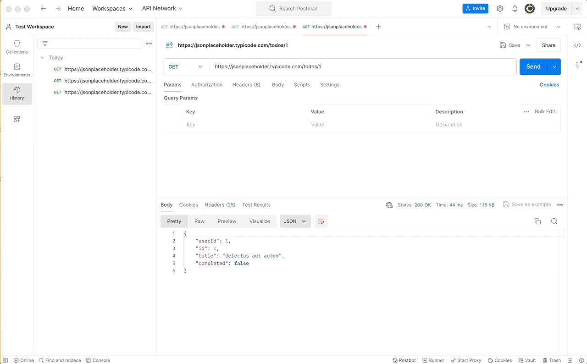
Task: Click the Search Postman field
Action: click(x=293, y=9)
